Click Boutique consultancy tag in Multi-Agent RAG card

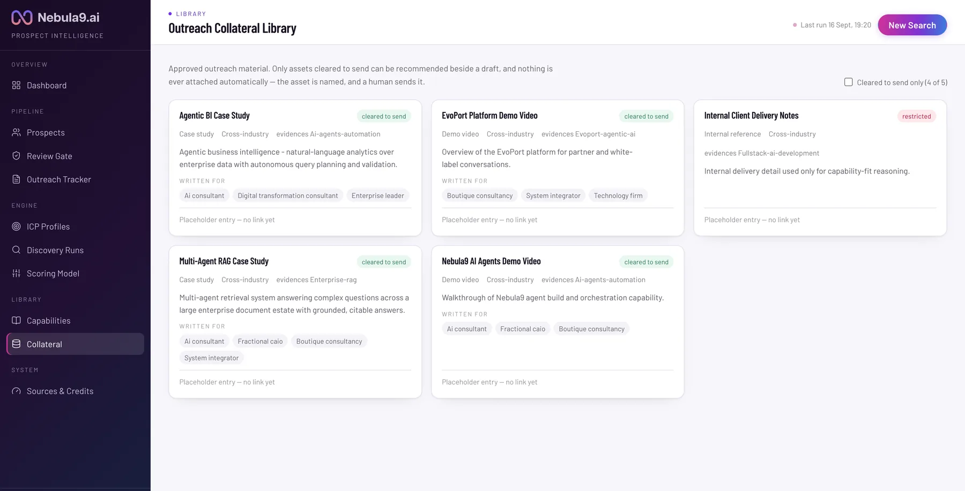(329, 341)
